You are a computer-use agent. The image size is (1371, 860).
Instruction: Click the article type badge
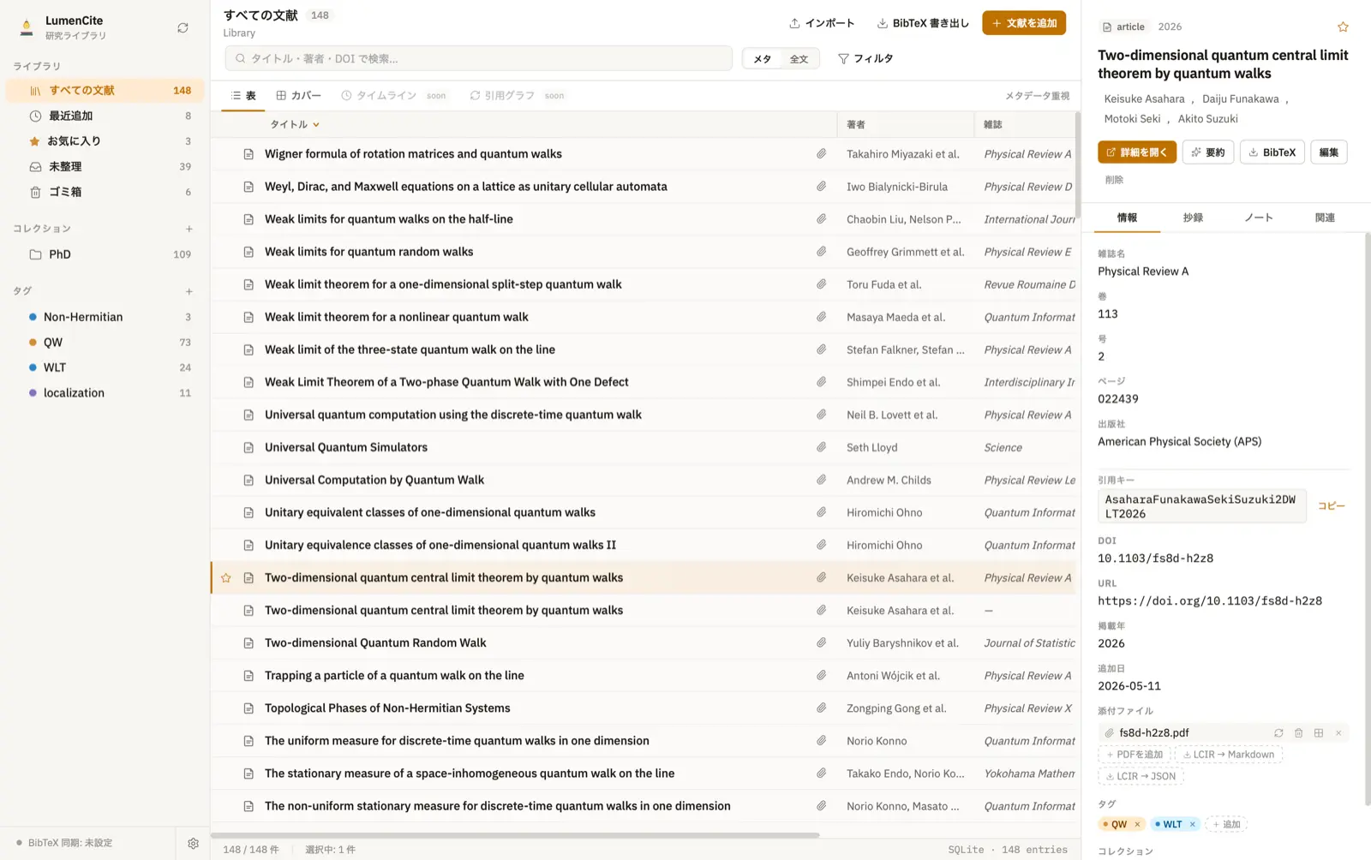1123,27
